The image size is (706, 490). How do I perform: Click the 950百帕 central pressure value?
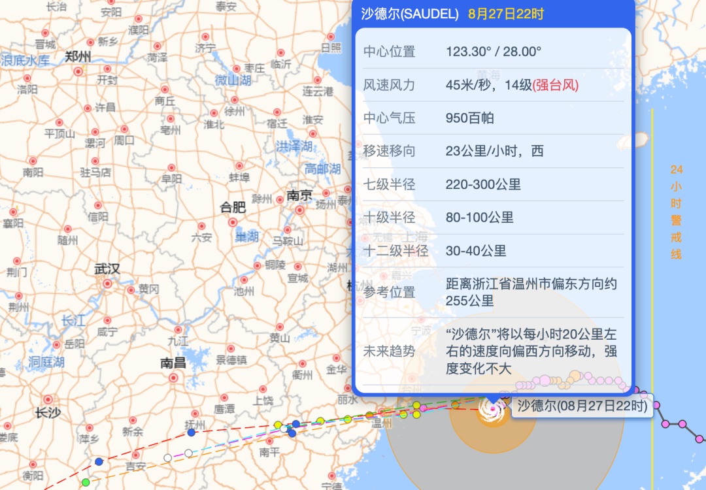click(x=469, y=118)
